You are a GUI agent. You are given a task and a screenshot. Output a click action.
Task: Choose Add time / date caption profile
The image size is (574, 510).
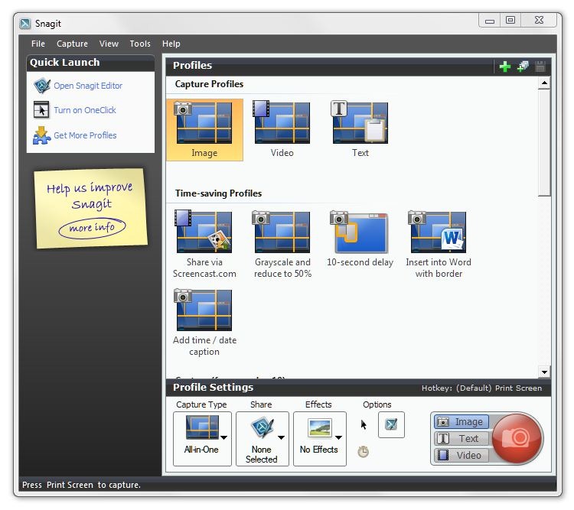[x=204, y=323]
